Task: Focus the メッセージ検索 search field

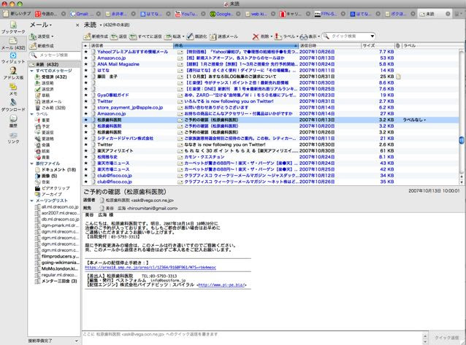Action: 55,55
